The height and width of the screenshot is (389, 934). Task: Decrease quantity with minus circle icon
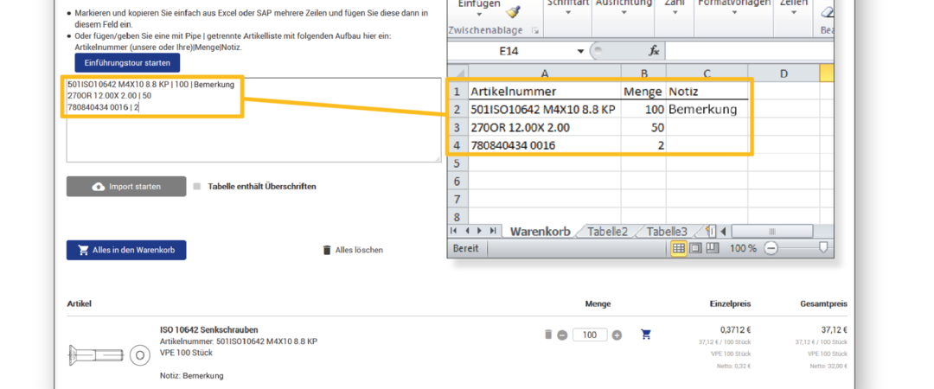[x=562, y=335]
